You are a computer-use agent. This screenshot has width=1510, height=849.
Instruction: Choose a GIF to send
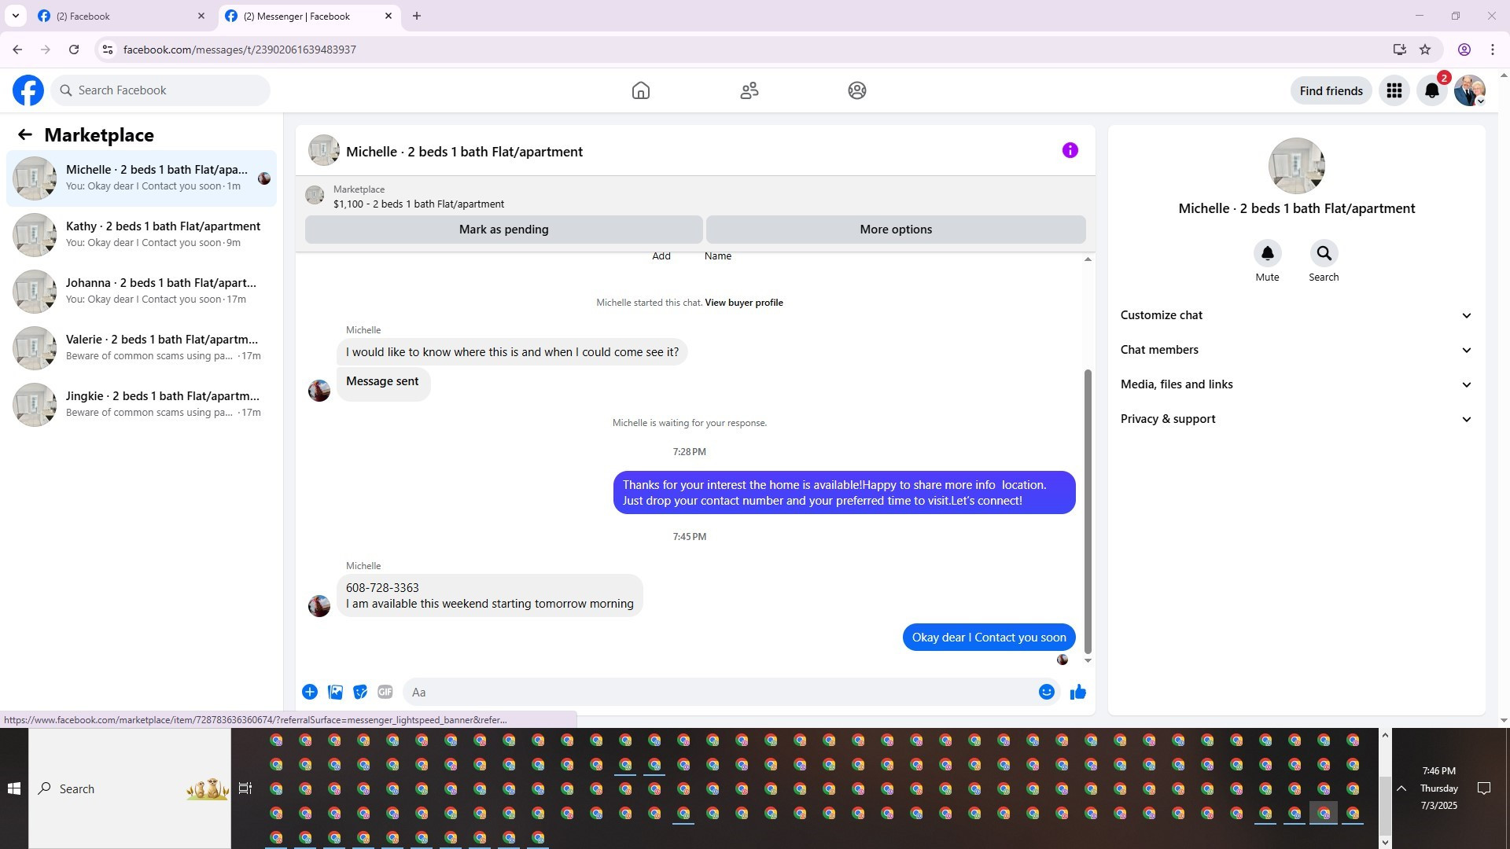click(385, 692)
